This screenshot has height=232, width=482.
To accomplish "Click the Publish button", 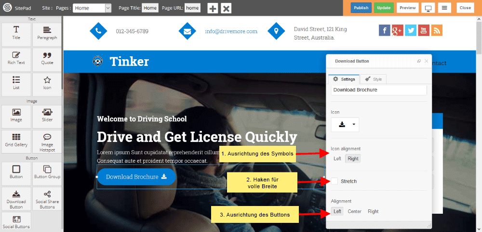I will tap(361, 8).
